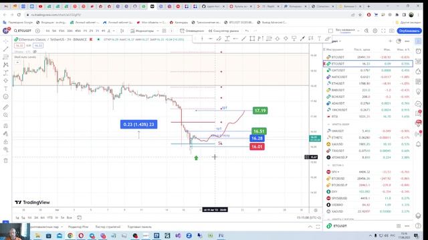The height and width of the screenshot is (240, 428).
Task: Set the All date range
Action: (x=70, y=218)
